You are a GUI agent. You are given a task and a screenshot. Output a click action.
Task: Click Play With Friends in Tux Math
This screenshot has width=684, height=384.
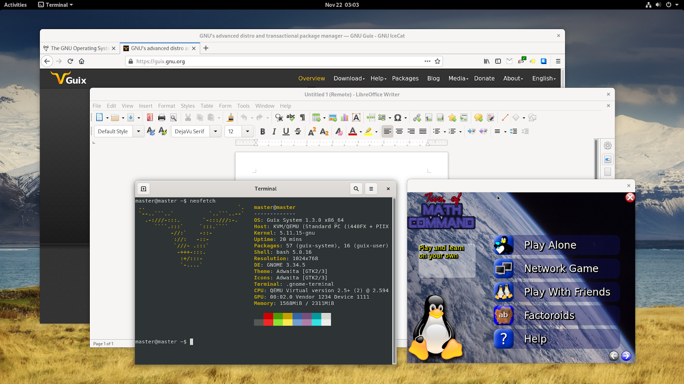tap(557, 292)
